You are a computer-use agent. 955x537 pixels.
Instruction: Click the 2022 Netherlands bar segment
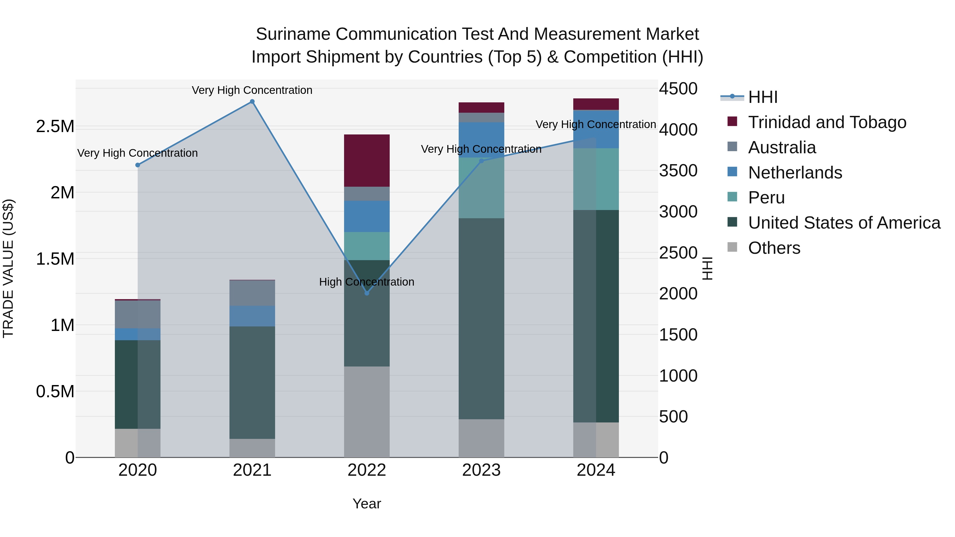tap(367, 216)
